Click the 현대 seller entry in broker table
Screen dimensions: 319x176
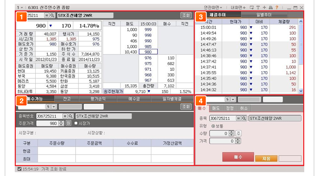[x=21, y=71]
